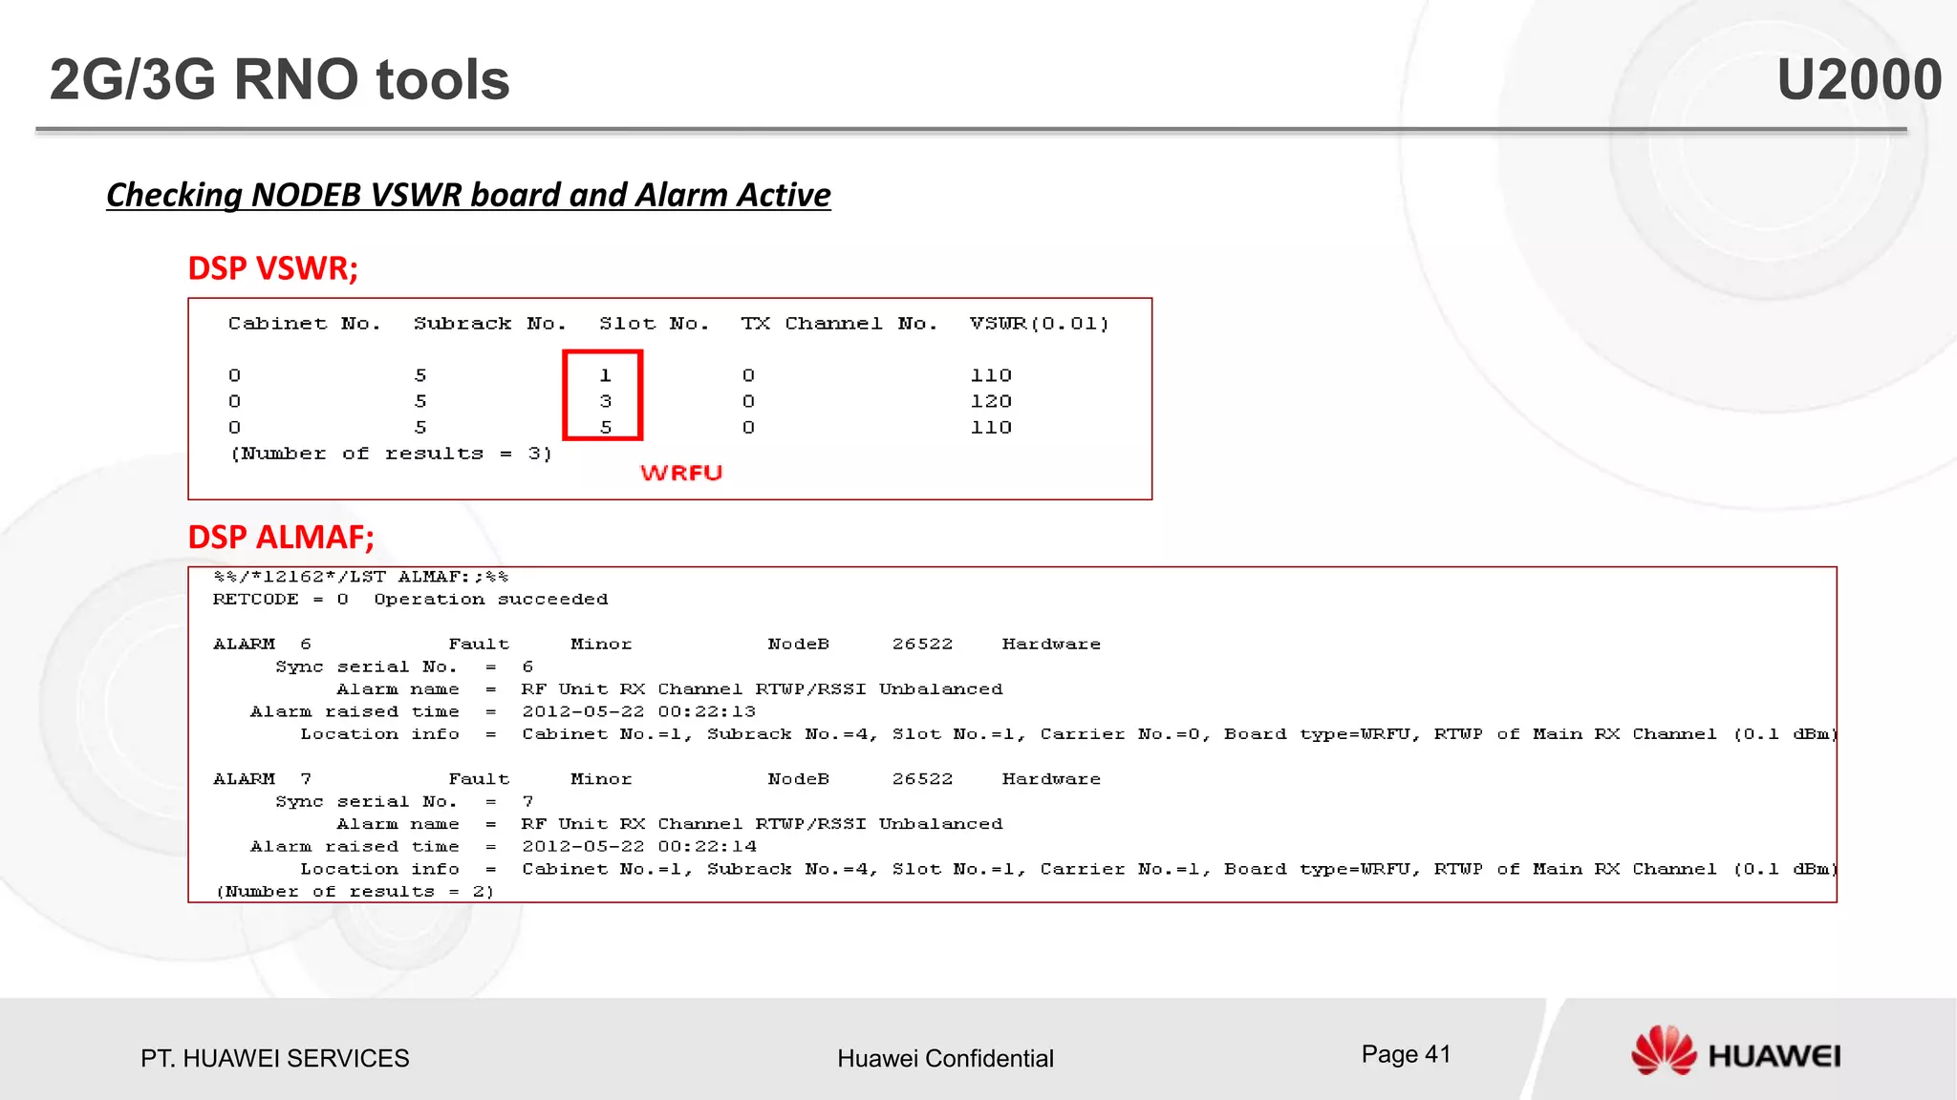Select slot number 3 in VSWR table
Viewport: 1957px width, 1100px height.
pos(605,401)
